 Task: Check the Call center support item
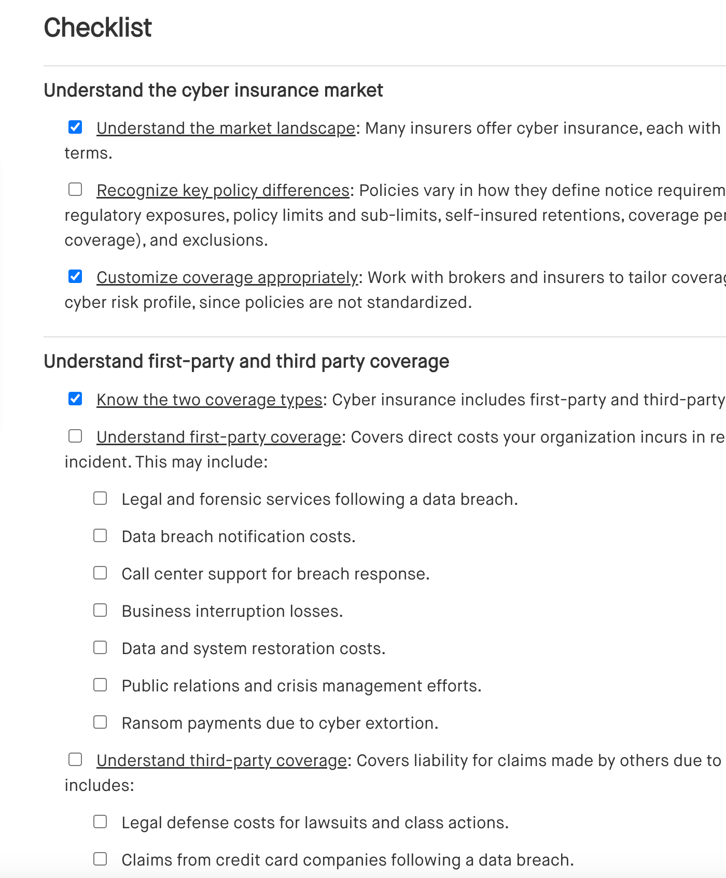100,572
